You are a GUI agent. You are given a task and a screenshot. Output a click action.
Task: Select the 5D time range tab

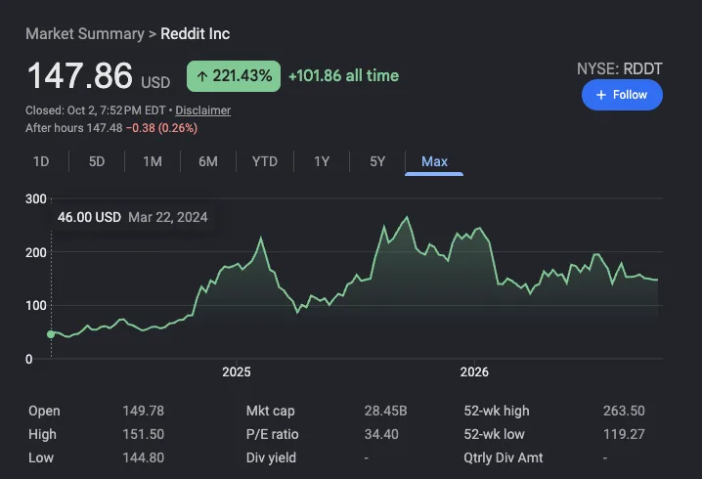pos(97,161)
